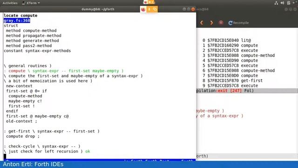
Task: Open the Activities overview
Action: [x=10, y=3]
